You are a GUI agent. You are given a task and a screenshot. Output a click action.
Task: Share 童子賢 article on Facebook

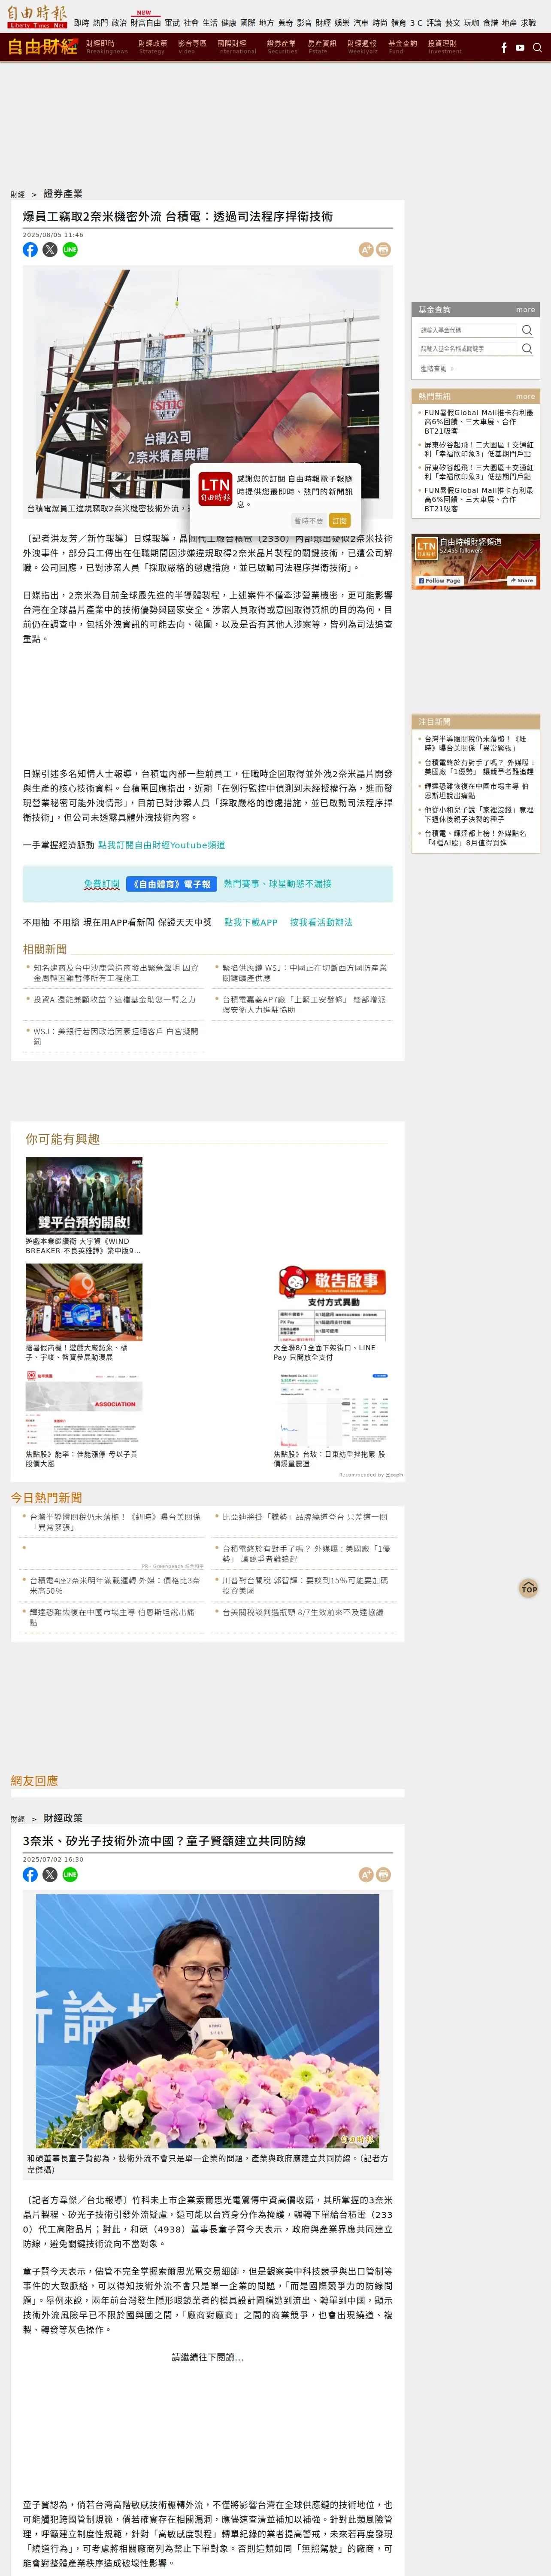click(x=30, y=1875)
